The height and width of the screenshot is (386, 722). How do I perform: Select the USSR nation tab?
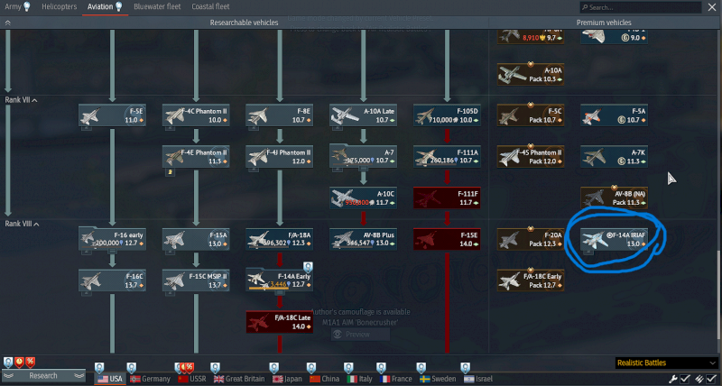point(192,379)
